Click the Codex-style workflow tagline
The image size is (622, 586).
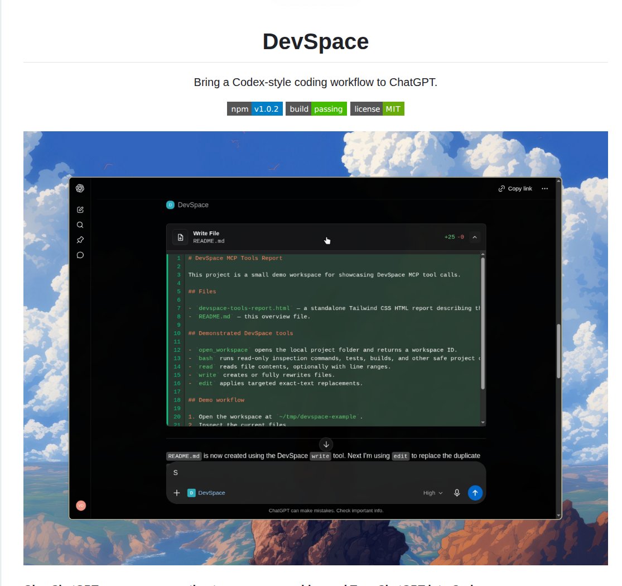[x=315, y=82]
